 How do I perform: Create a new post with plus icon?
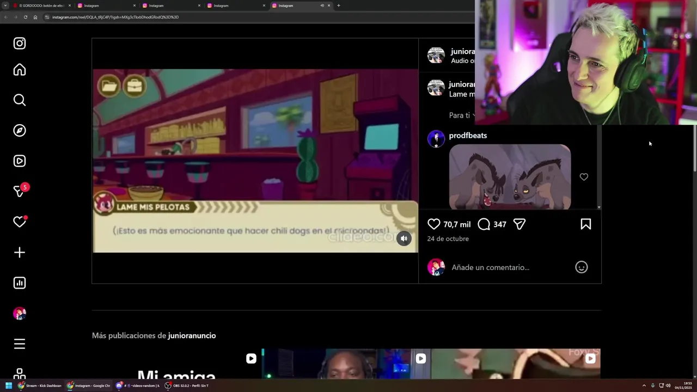coord(20,253)
